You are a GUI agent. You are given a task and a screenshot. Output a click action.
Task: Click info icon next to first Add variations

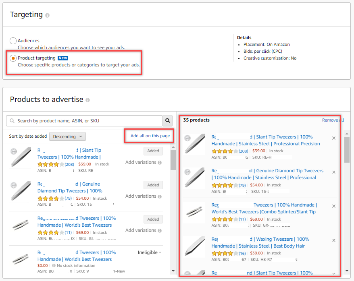pyautogui.click(x=160, y=163)
